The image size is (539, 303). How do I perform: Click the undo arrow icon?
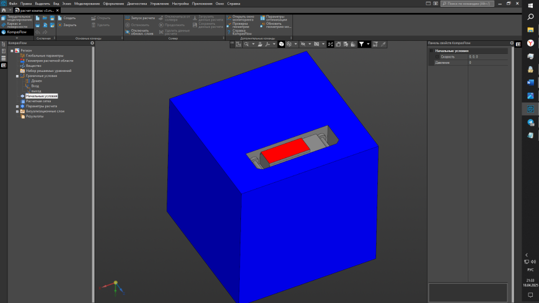point(38,32)
